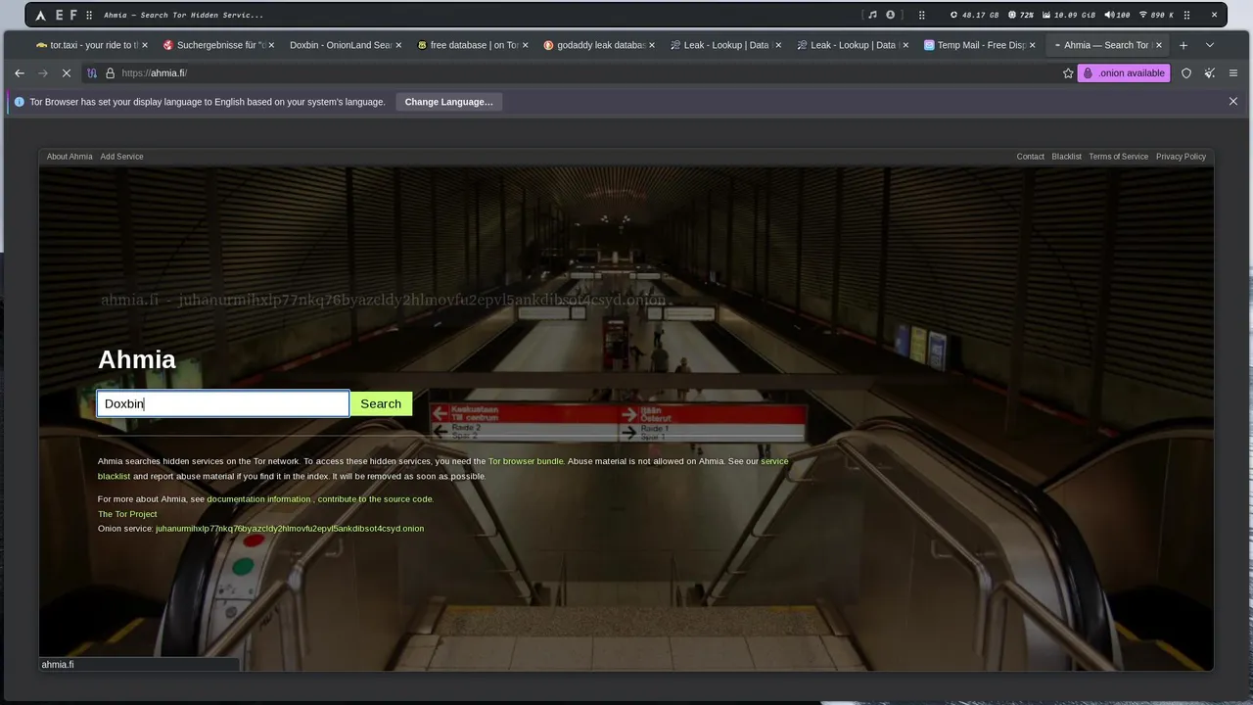Open the juhanurmihxlp onion service link

pyautogui.click(x=290, y=529)
